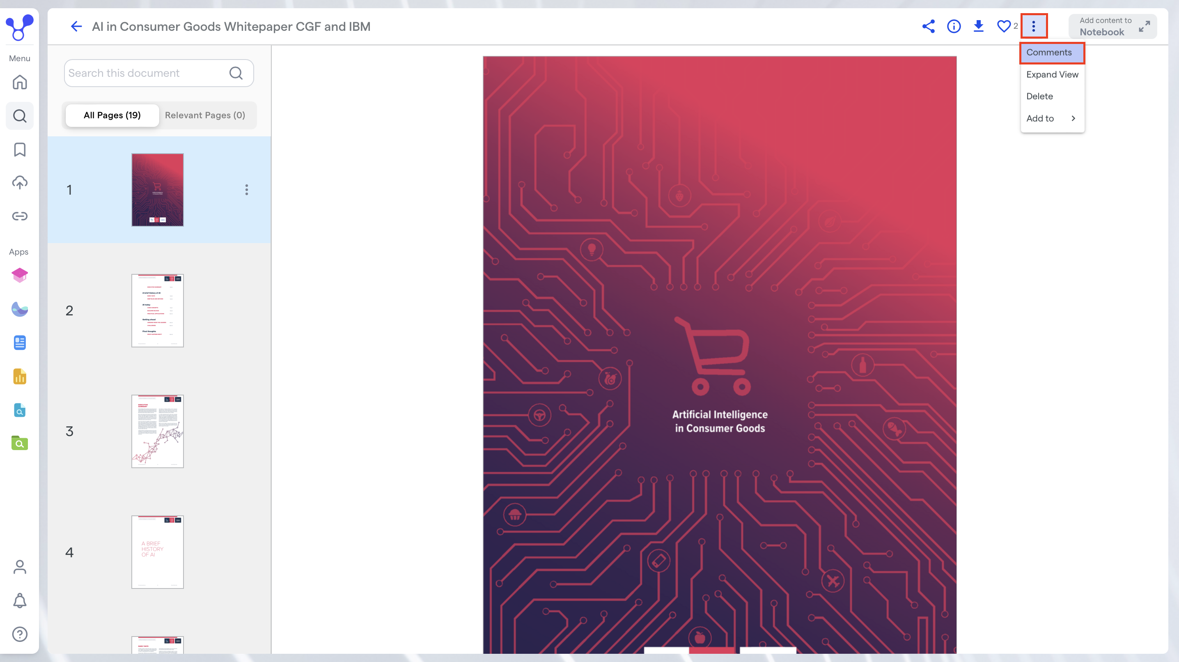The height and width of the screenshot is (662, 1179).
Task: Click the page number 4 label
Action: click(x=69, y=552)
